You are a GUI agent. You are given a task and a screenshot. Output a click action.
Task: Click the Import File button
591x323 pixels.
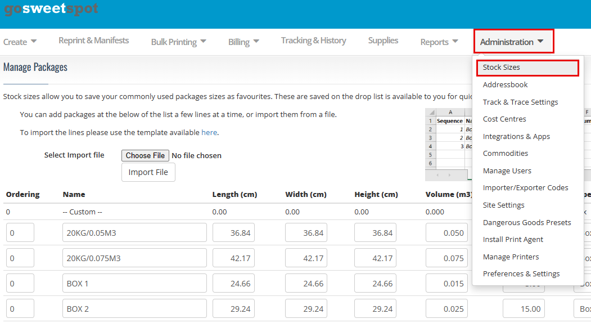148,172
